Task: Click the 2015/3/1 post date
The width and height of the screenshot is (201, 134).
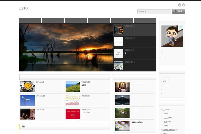Action: coord(40,110)
